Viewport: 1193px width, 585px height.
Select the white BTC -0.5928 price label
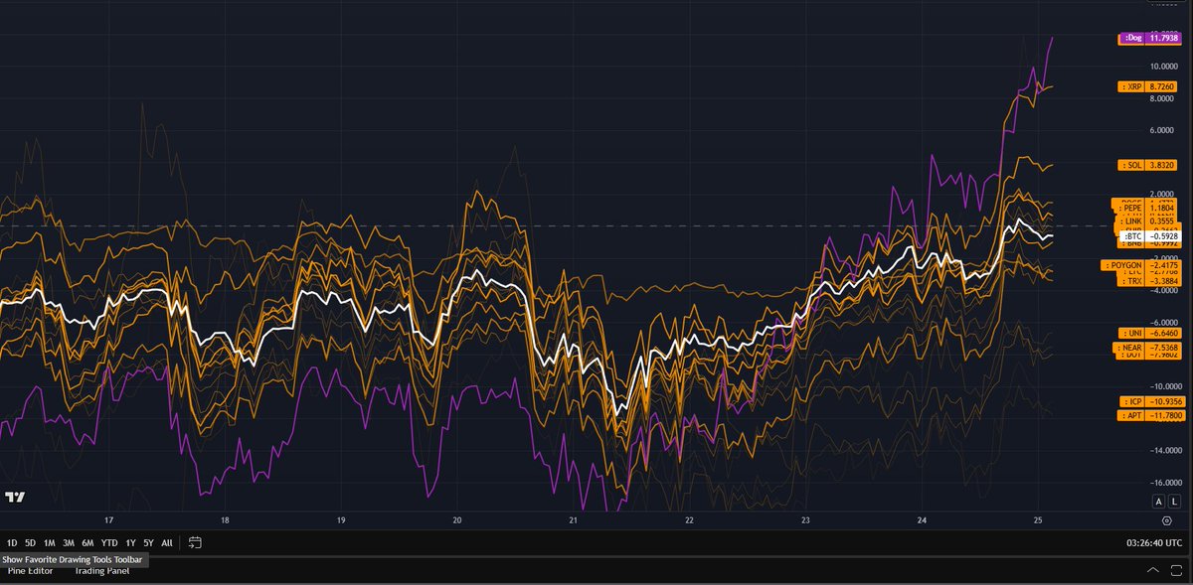pyautogui.click(x=1152, y=235)
